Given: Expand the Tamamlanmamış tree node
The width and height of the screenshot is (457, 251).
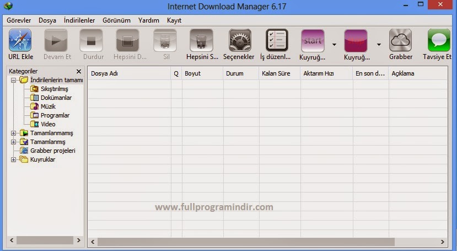Looking at the screenshot, I should click(x=13, y=133).
